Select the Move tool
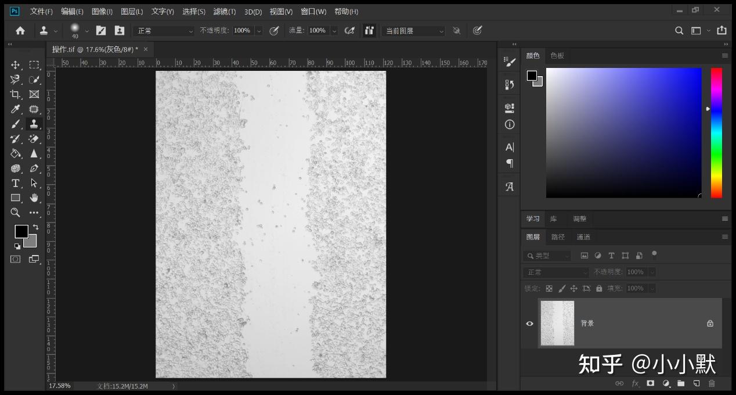Image resolution: width=736 pixels, height=395 pixels. 15,64
